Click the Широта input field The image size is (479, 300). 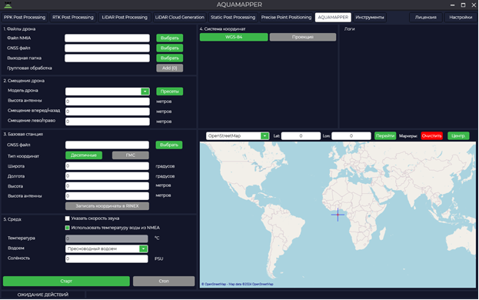point(107,166)
